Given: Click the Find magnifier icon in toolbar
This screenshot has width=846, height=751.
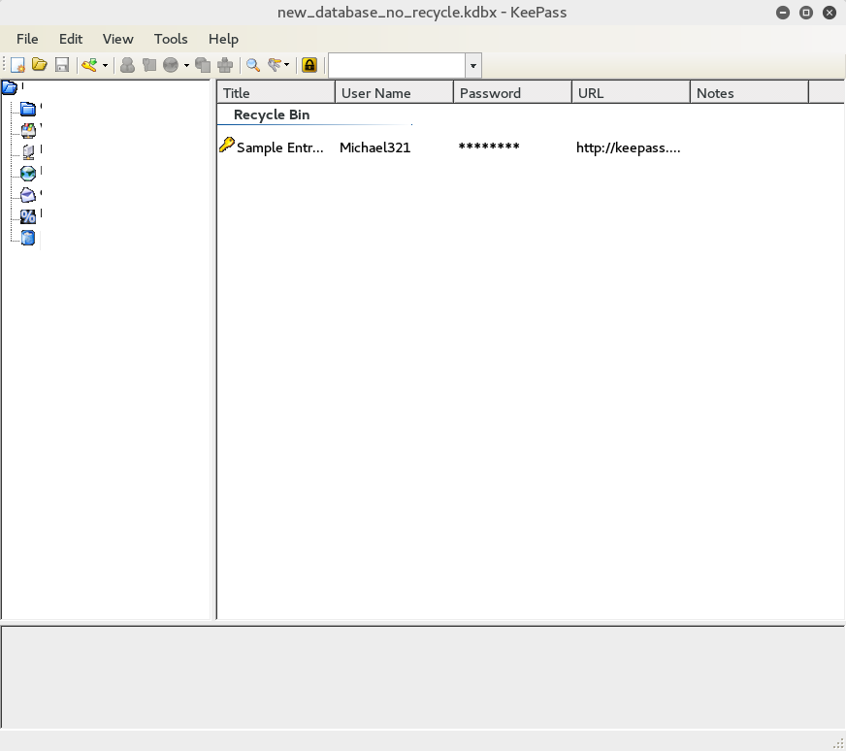Looking at the screenshot, I should pos(253,65).
